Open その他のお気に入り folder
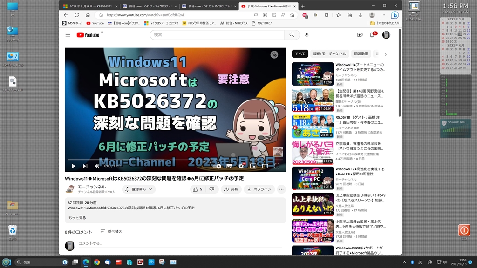 pyautogui.click(x=385, y=23)
